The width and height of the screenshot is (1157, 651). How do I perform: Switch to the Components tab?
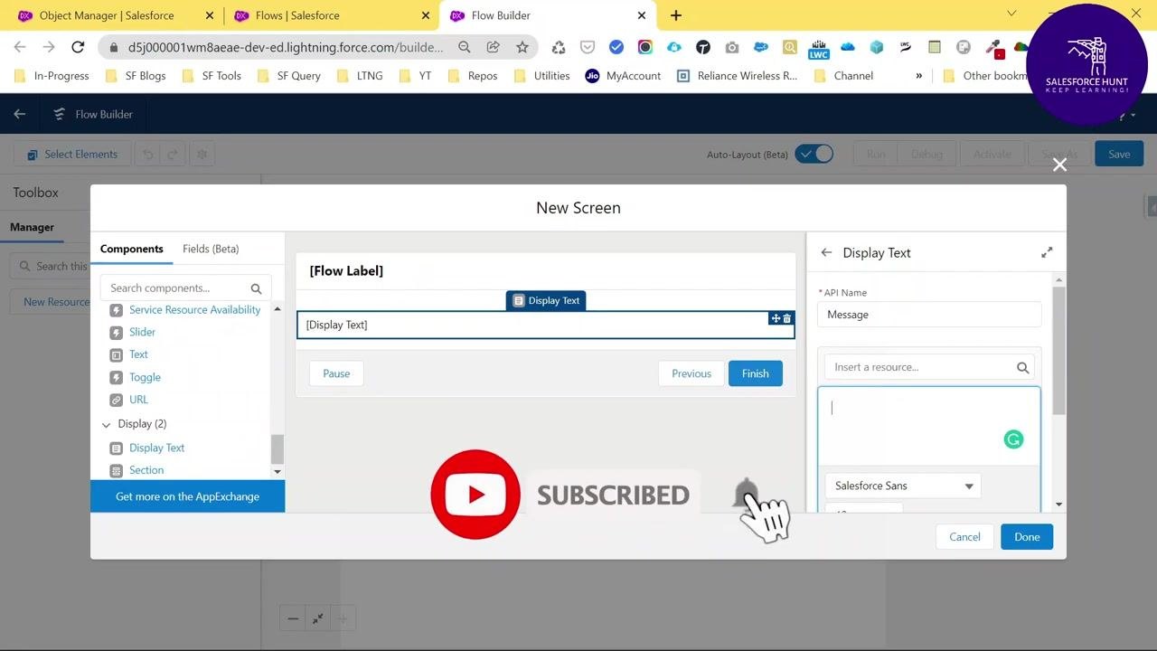coord(132,249)
